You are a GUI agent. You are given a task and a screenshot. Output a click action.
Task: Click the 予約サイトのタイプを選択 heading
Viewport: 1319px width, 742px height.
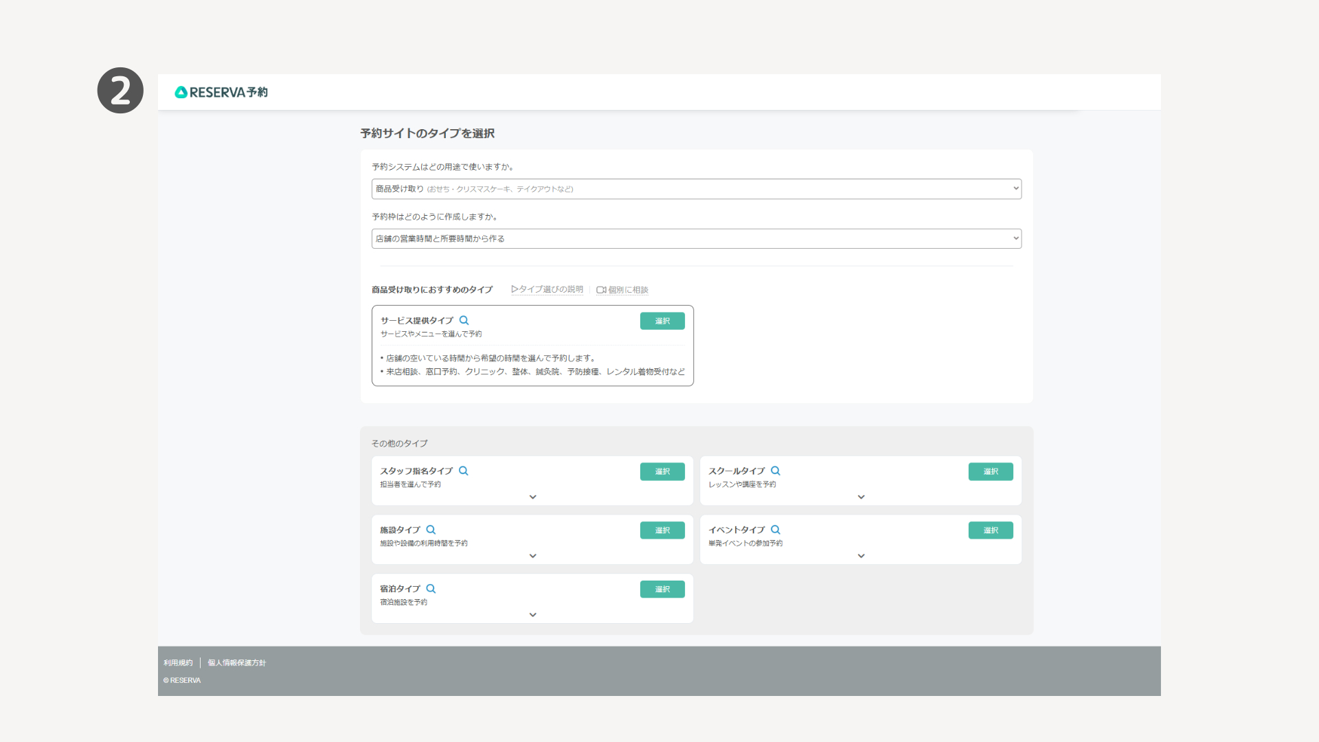click(427, 133)
